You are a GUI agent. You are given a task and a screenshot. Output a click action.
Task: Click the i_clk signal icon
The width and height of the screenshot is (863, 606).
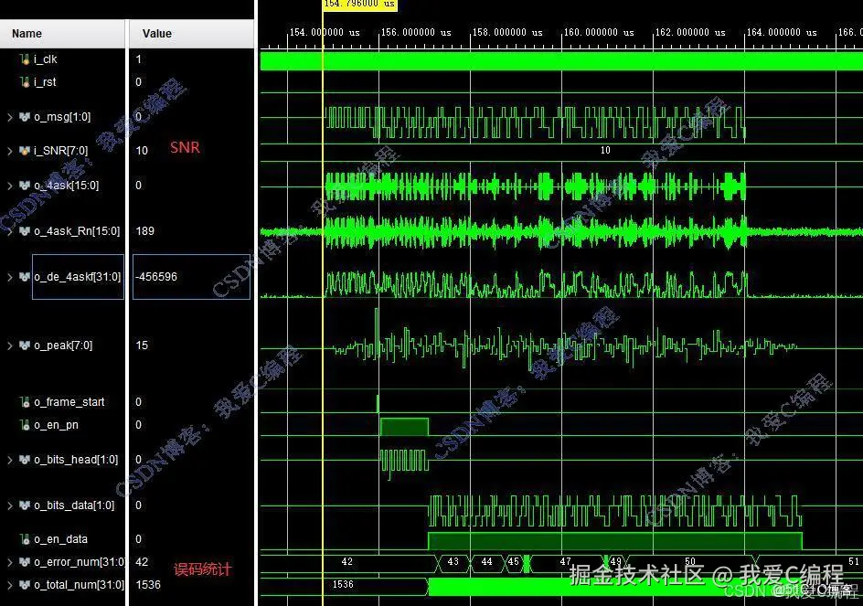pos(24,58)
